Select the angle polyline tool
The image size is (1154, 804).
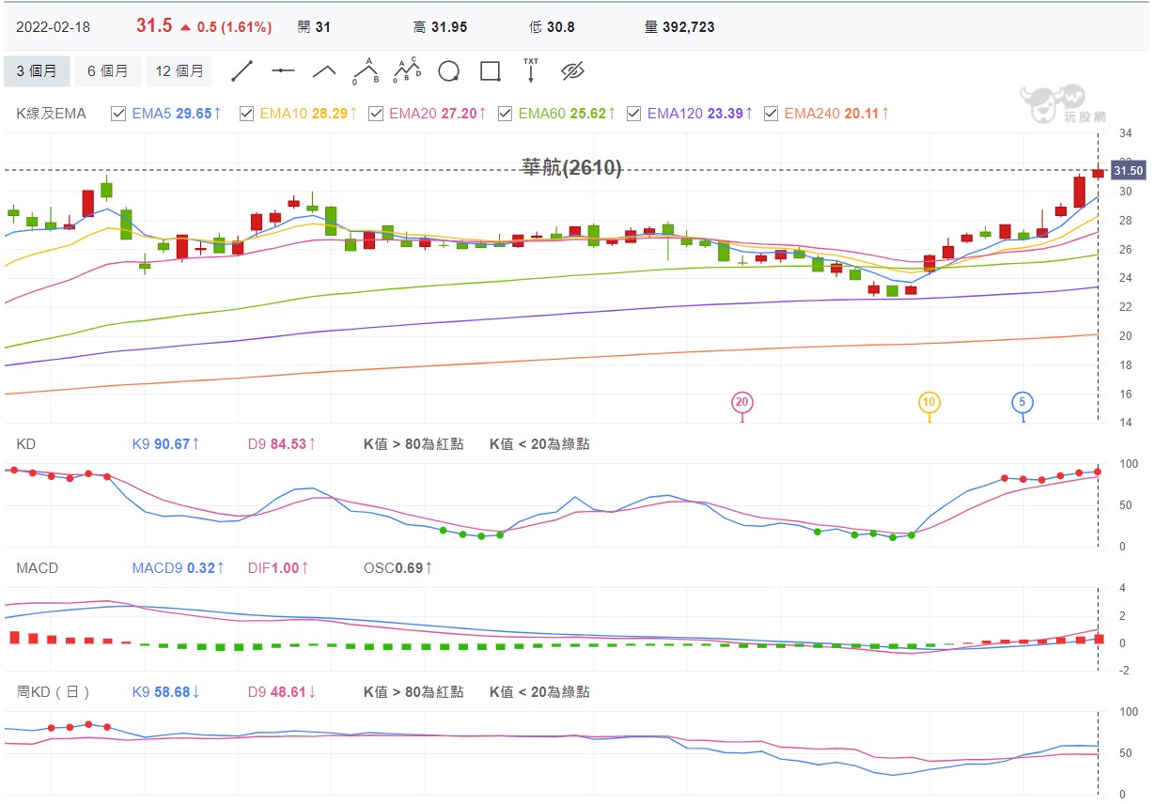pyautogui.click(x=324, y=71)
